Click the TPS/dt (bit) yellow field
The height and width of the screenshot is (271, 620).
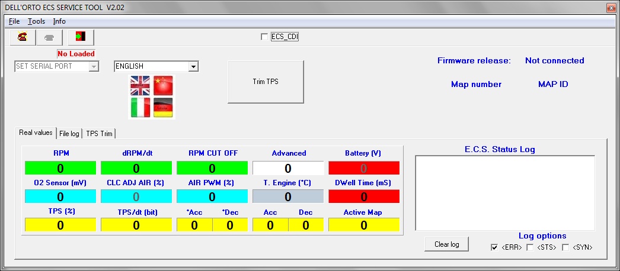click(x=136, y=225)
